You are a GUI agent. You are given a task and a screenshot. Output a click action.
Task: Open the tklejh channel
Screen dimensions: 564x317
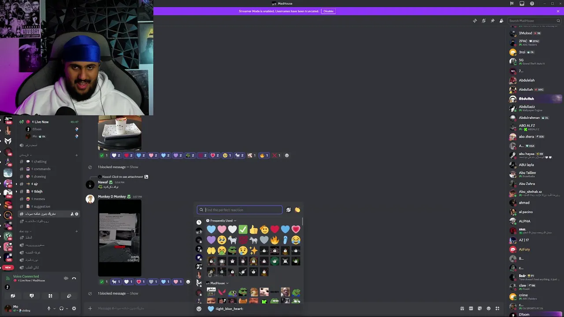[48, 192]
